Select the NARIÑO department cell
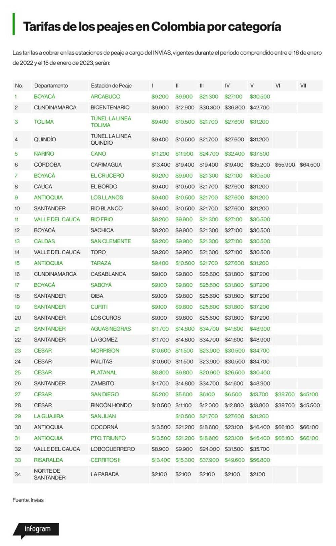The width and height of the screenshot is (336, 546). [x=44, y=154]
